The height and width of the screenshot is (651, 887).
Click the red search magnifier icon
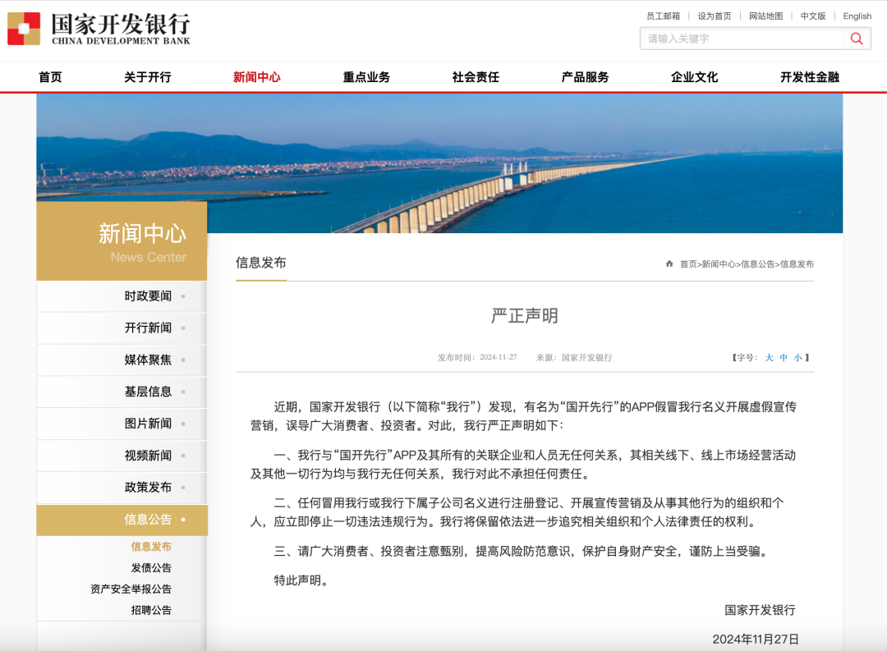(x=857, y=39)
